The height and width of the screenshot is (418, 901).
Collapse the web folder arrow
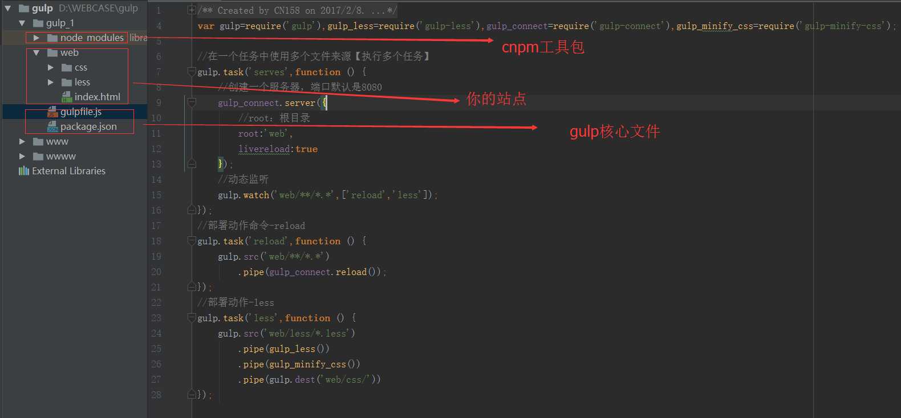[x=36, y=53]
